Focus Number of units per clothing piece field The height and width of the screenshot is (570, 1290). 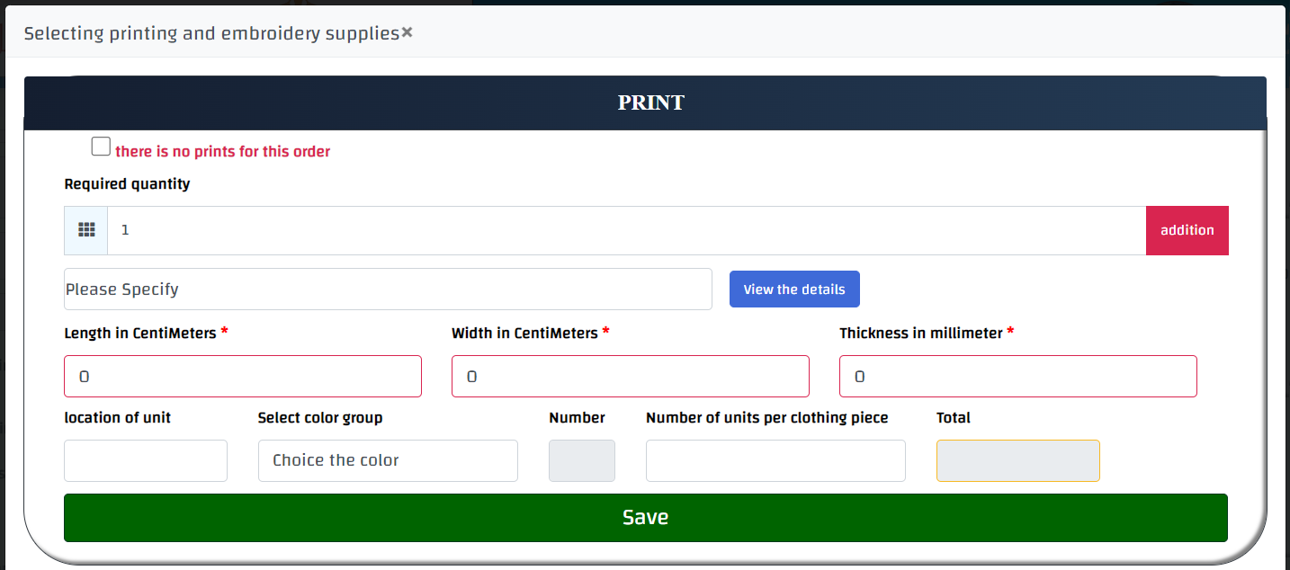click(775, 460)
